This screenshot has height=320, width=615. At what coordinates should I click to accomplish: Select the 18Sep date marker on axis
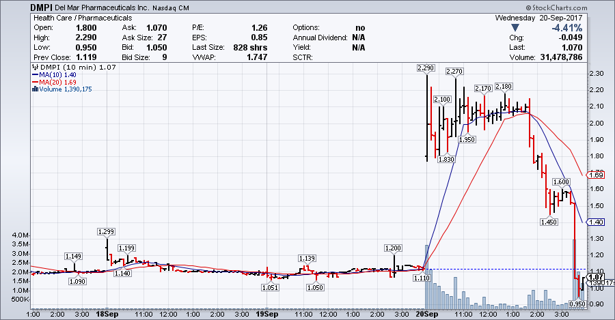(x=107, y=315)
